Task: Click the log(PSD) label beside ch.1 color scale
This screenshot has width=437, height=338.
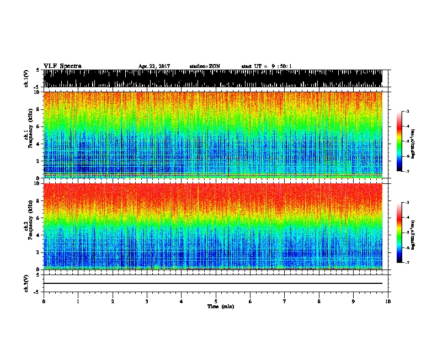Action: click(413, 144)
